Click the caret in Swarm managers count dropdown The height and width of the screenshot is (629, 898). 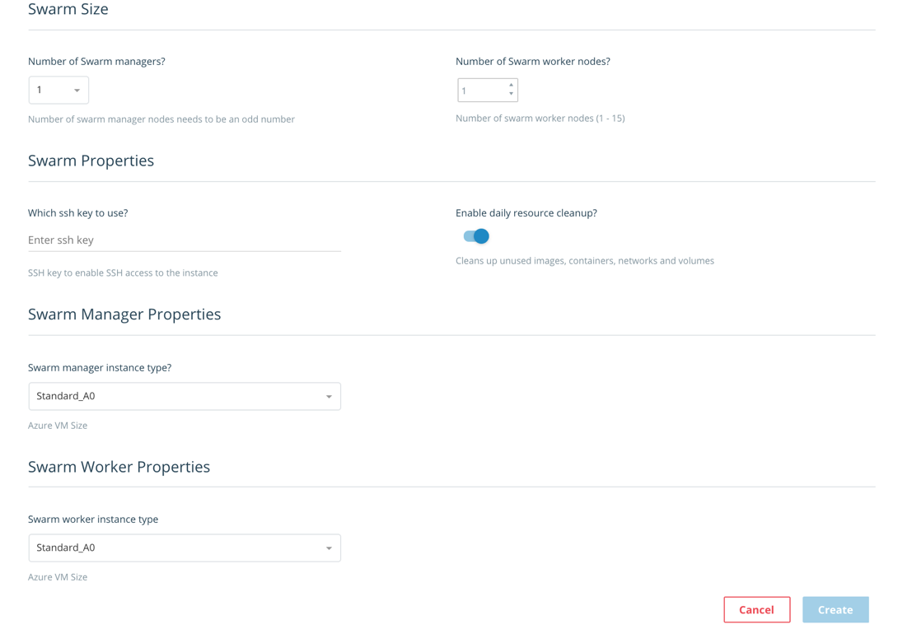(77, 91)
